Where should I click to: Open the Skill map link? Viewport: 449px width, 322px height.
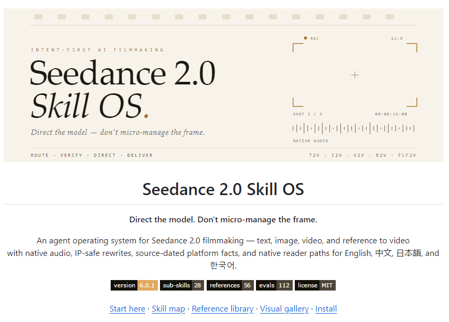click(168, 309)
